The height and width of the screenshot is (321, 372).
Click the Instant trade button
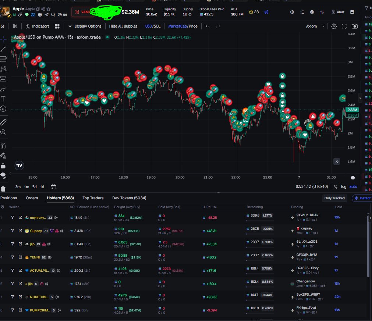click(x=362, y=198)
